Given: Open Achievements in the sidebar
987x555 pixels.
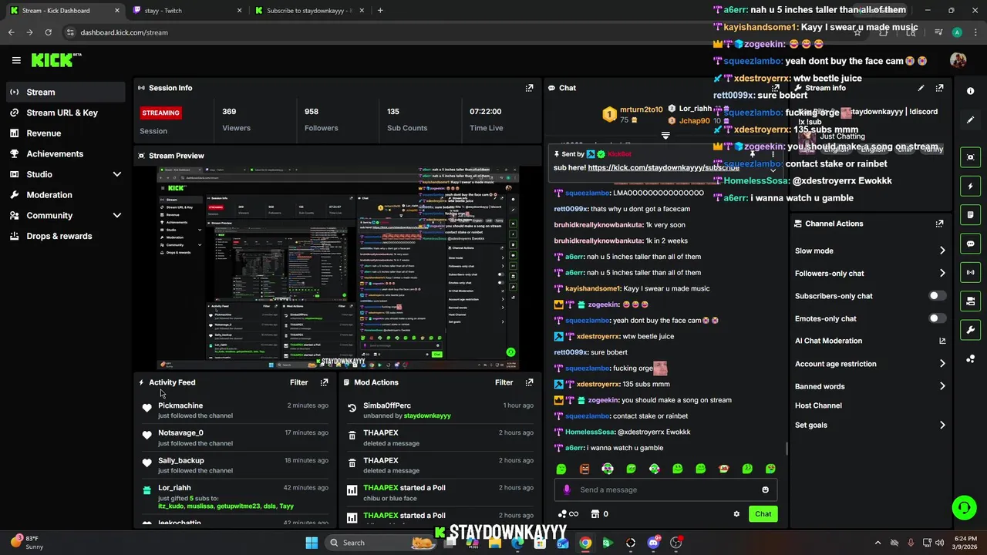Looking at the screenshot, I should (66, 153).
